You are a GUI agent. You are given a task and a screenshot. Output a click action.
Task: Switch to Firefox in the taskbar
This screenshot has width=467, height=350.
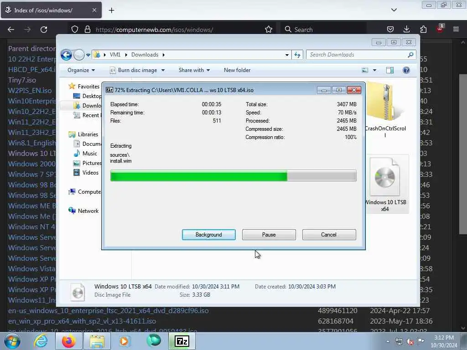tap(69, 341)
